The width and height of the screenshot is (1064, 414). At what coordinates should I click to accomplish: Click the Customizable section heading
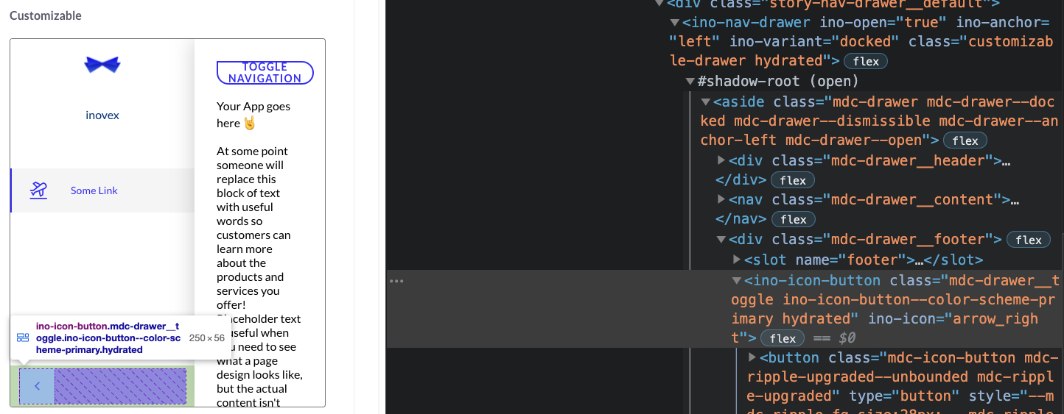[46, 15]
